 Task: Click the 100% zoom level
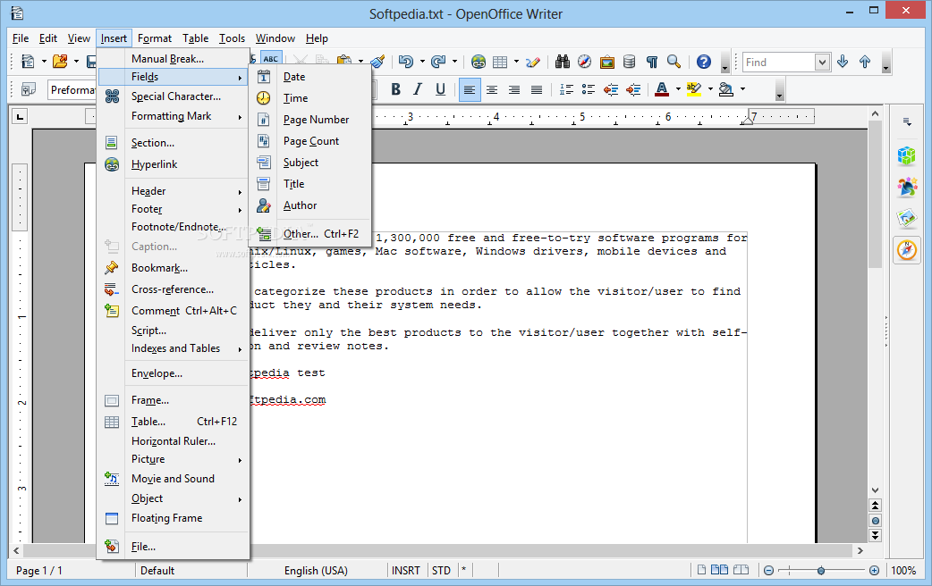point(903,571)
